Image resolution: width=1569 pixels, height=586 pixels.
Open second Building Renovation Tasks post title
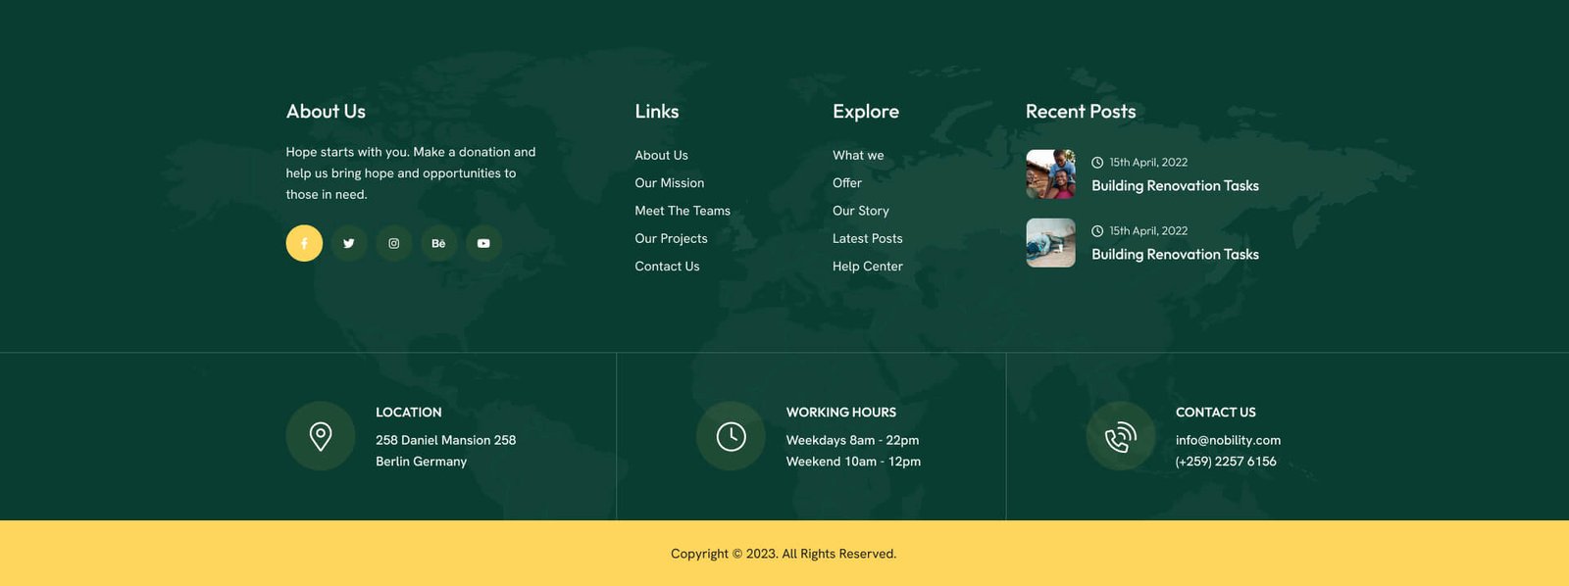[1175, 254]
